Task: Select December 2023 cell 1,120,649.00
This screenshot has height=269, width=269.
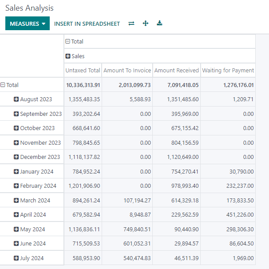Action: 177,157
